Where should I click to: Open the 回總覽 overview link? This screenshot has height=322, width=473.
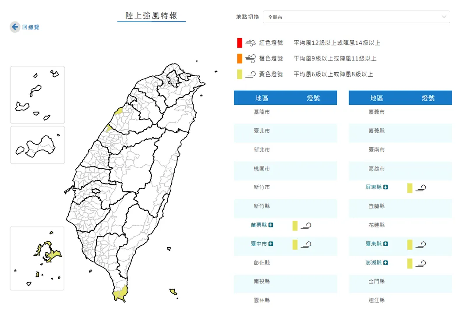(x=31, y=27)
